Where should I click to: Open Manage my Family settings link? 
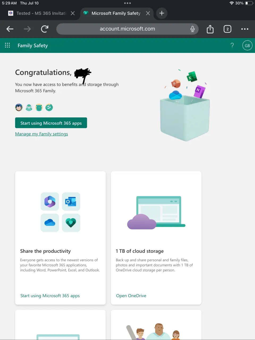[41, 134]
